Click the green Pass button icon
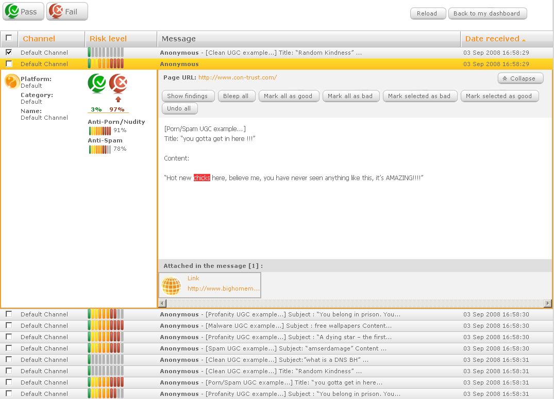This screenshot has width=554, height=399. [12, 11]
